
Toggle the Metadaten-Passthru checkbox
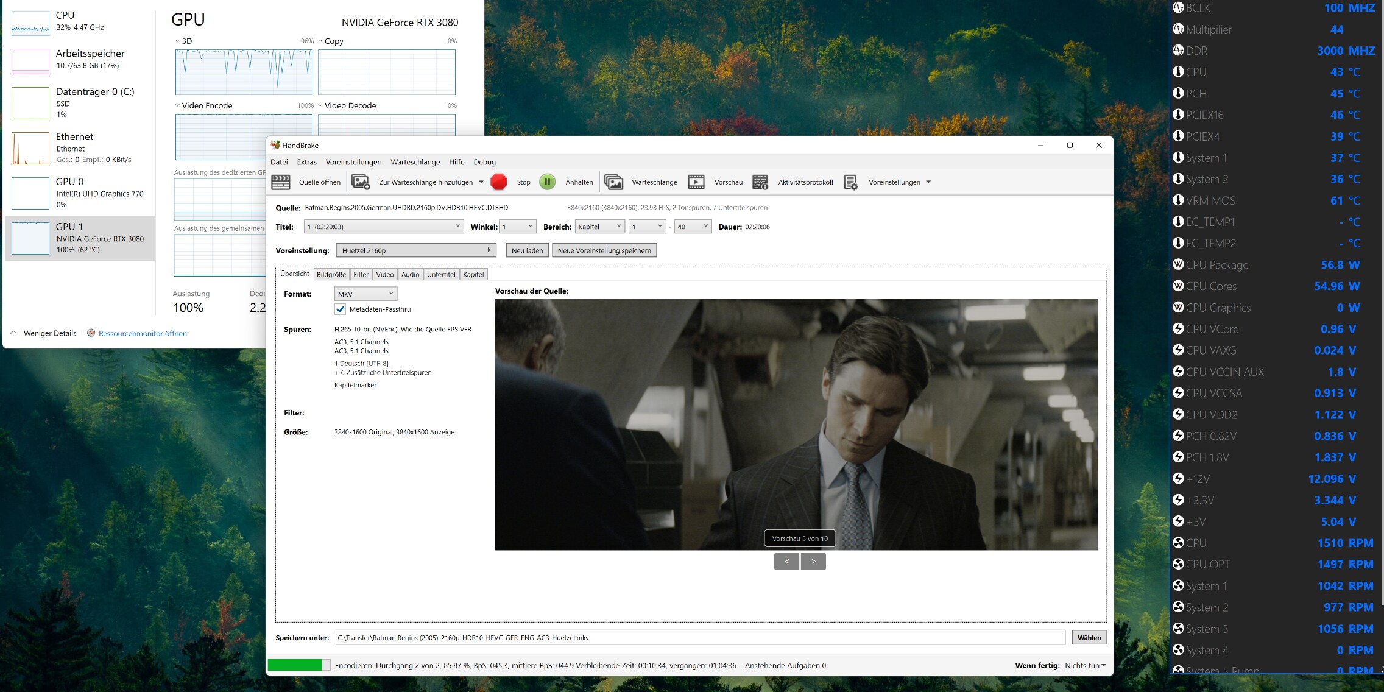click(x=341, y=309)
